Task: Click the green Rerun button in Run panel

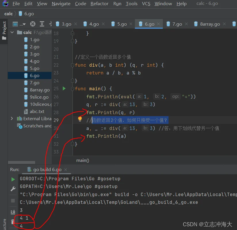Action: coord(13,179)
